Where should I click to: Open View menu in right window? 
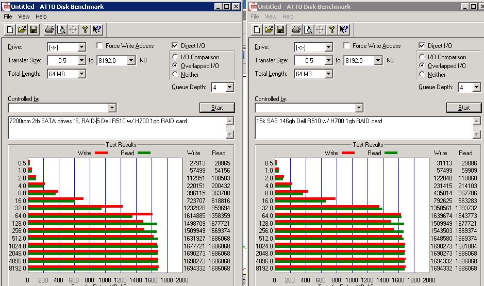coord(271,16)
